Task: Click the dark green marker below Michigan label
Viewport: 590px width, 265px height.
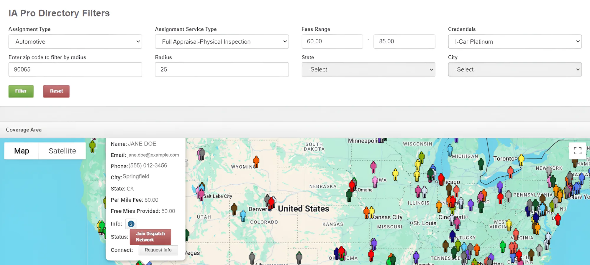Action: 481,164
